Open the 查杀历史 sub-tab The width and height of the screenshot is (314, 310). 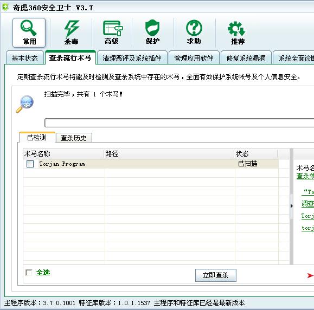[74, 138]
